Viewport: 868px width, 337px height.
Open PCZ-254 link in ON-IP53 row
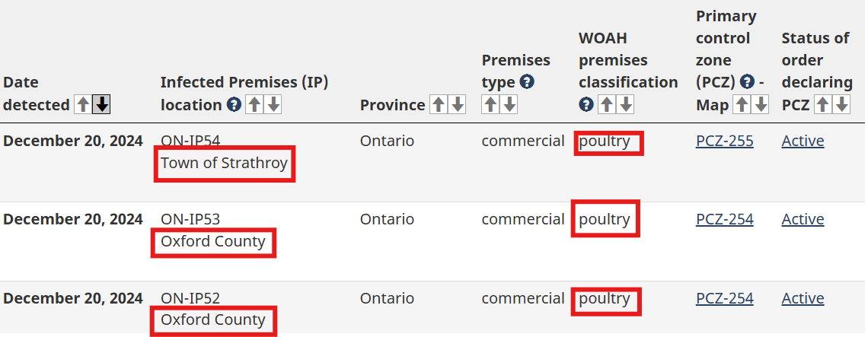point(724,220)
